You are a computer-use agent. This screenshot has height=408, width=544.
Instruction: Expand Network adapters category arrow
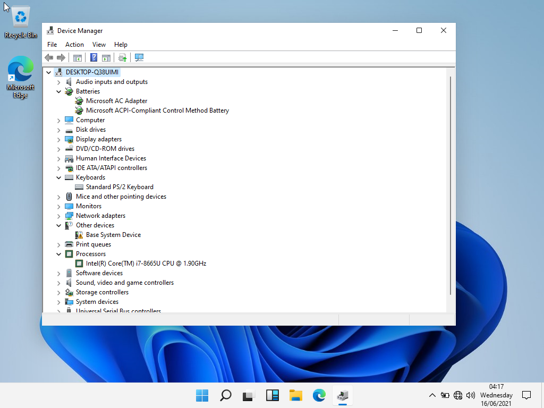[x=58, y=216]
